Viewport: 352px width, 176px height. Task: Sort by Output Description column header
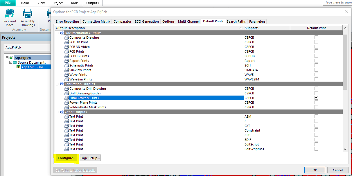pos(149,28)
